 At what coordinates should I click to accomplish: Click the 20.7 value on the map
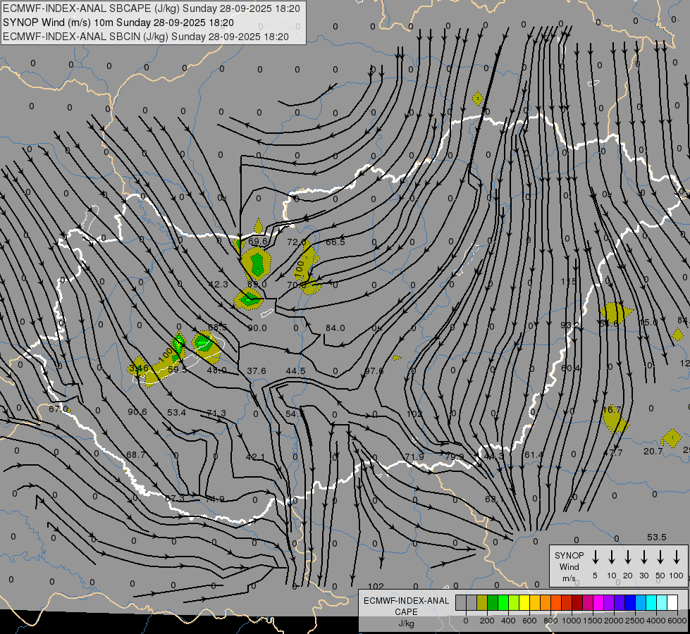pos(653,451)
